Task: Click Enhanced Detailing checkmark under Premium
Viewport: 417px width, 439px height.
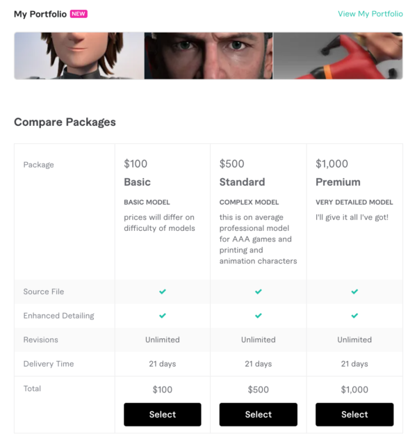Action: click(x=354, y=316)
